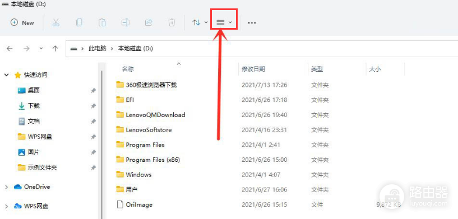Select the 用户 folder
Image resolution: width=458 pixels, height=219 pixels.
click(x=131, y=189)
